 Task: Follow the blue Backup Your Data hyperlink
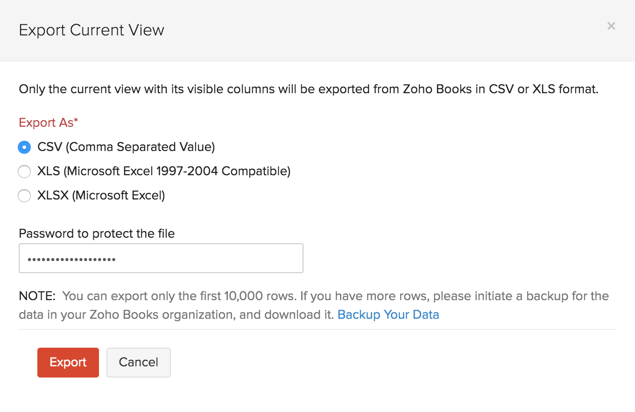pos(388,315)
